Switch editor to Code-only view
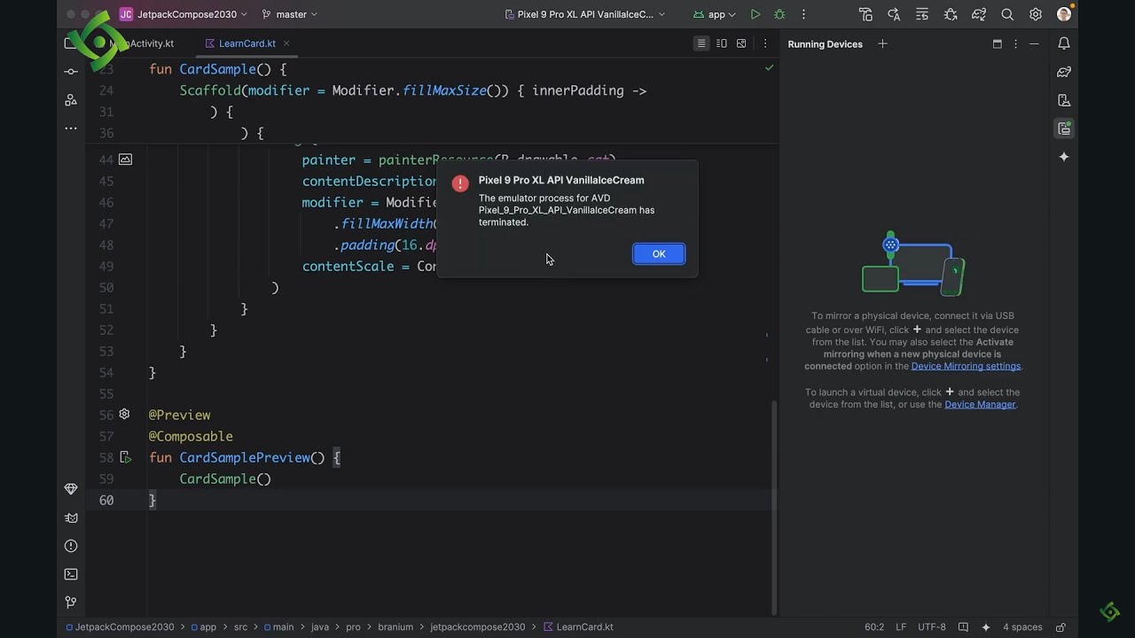Image resolution: width=1135 pixels, height=638 pixels. 701,43
